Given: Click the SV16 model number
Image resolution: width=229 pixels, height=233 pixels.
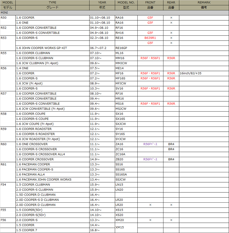Looking at the screenshot, I should 126,88.
